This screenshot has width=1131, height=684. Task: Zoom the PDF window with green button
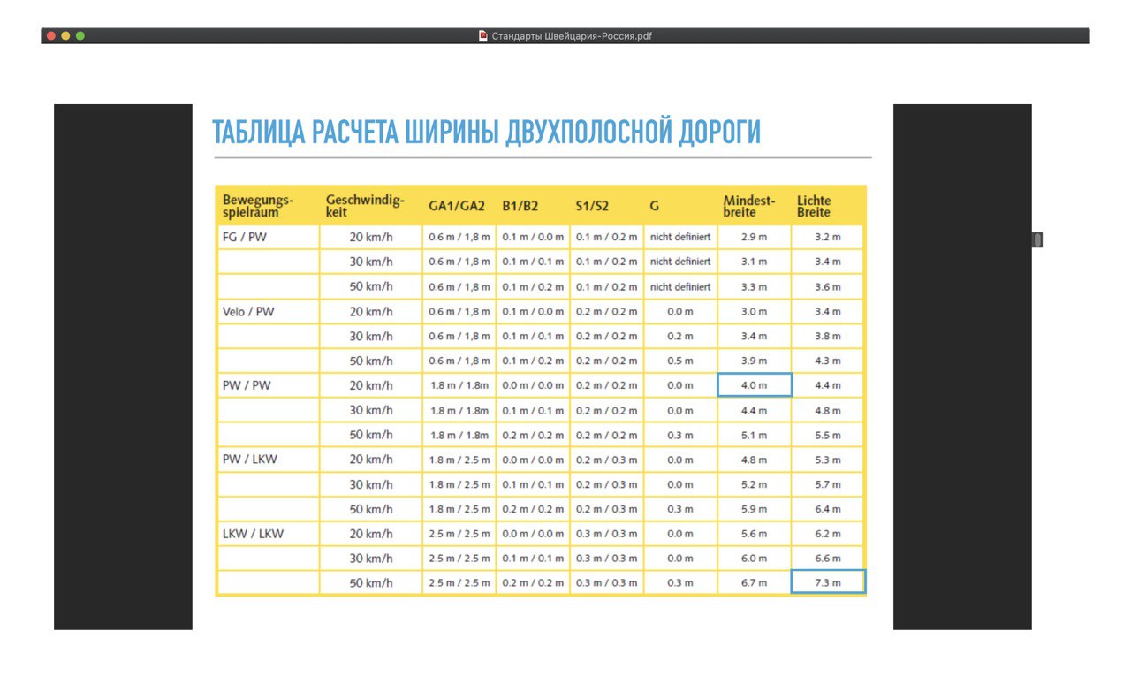80,36
